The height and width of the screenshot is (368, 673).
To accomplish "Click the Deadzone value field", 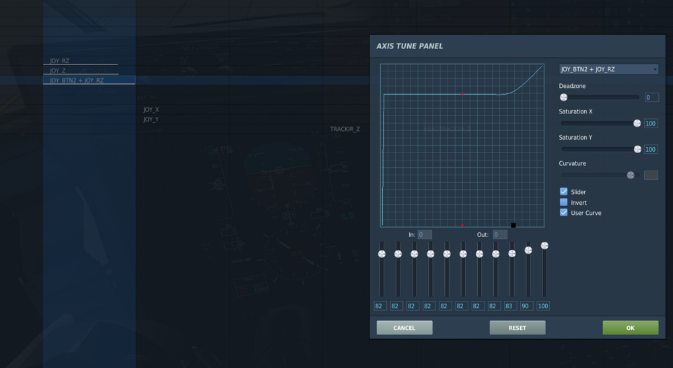I will (651, 97).
